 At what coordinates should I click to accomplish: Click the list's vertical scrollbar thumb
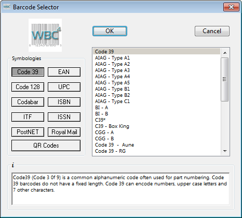coord(225,79)
